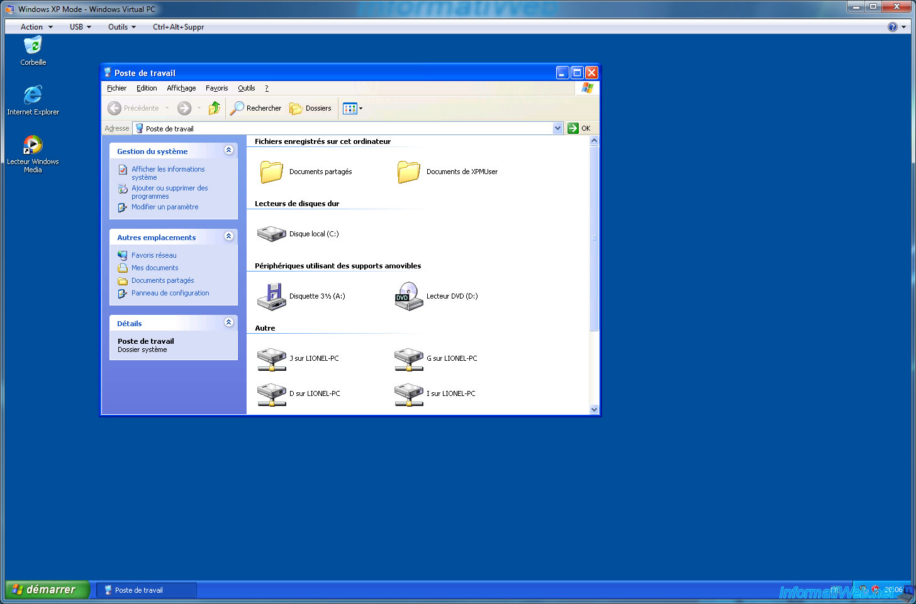
Task: Open the ? help menu
Action: [x=267, y=88]
